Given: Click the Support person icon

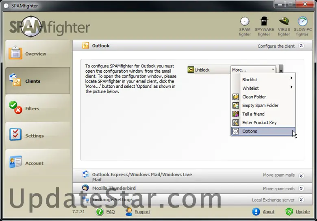Looking at the screenshot, I should [129, 212].
